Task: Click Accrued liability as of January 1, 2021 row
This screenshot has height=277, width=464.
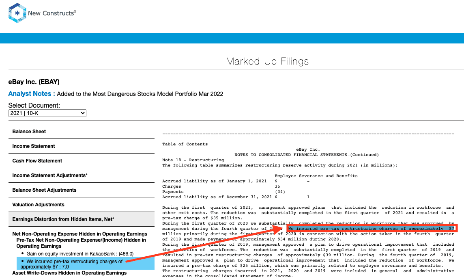Action: click(236, 181)
